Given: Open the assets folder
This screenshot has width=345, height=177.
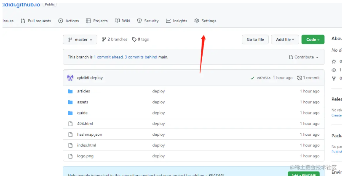Looking at the screenshot, I should (x=83, y=102).
